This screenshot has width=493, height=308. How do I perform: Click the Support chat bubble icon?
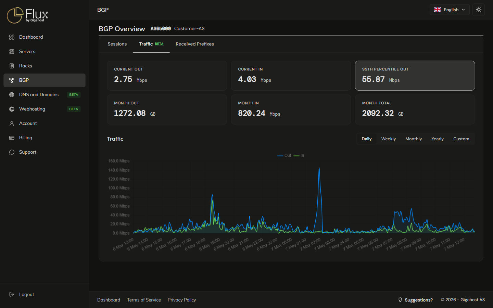(12, 152)
